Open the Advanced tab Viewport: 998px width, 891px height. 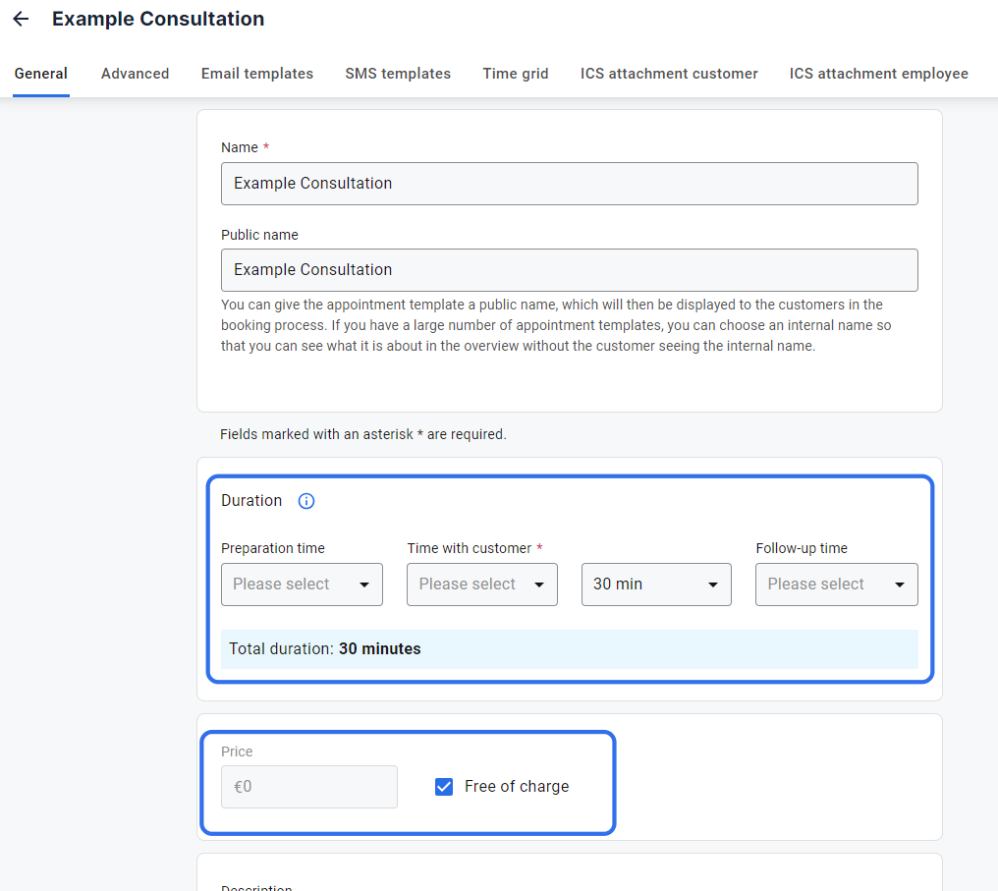pos(135,74)
